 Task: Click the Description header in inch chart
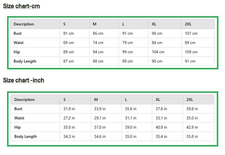pyautogui.click(x=24, y=99)
